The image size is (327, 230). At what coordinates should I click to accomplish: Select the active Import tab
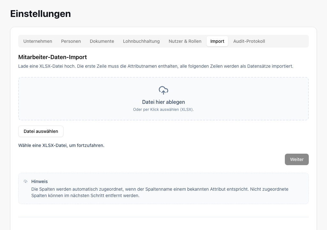(217, 41)
